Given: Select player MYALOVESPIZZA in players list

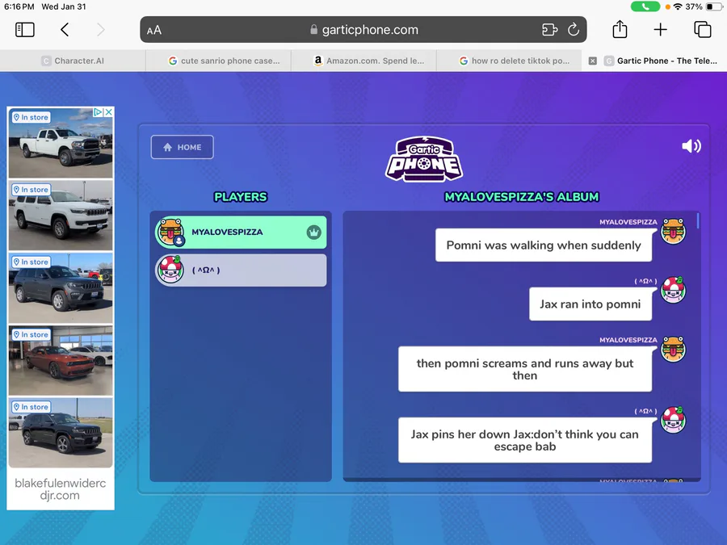Looking at the screenshot, I should point(241,233).
